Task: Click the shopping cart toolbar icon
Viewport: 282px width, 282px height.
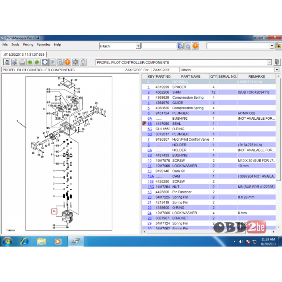Action: click(x=14, y=62)
